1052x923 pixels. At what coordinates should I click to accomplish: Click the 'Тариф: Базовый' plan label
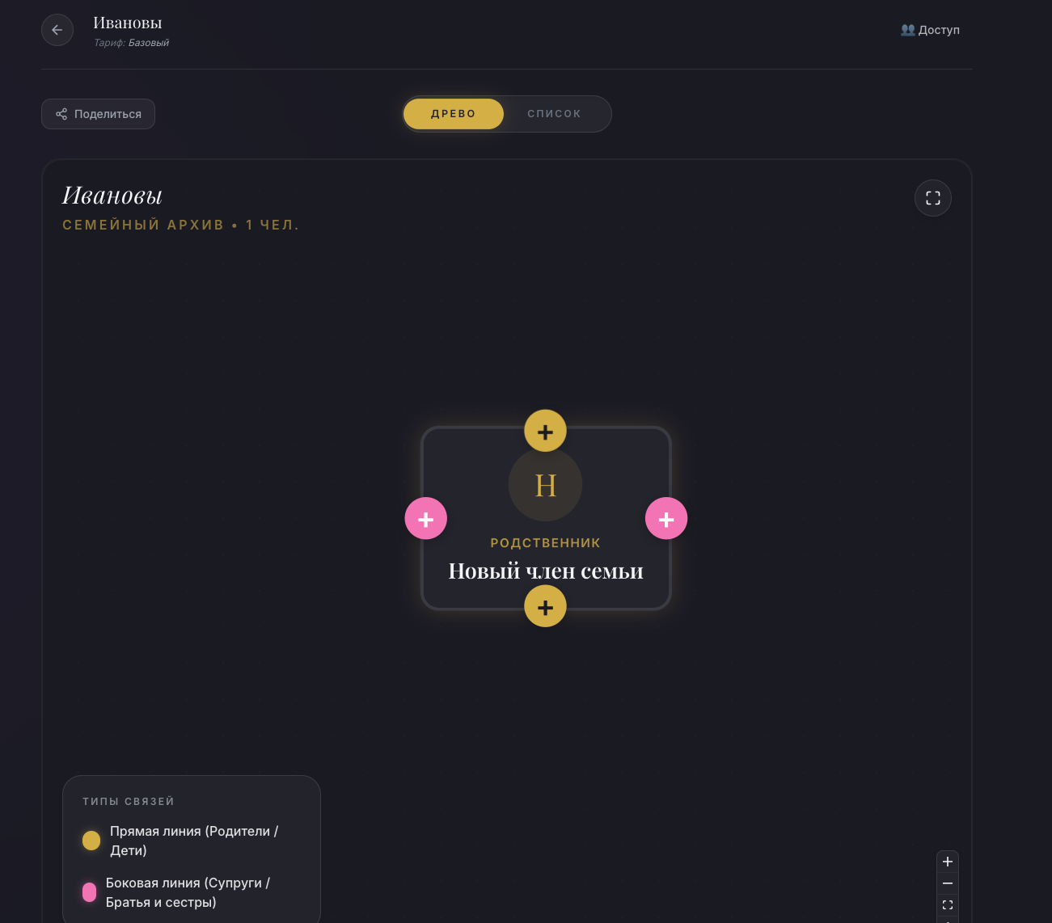tap(131, 43)
